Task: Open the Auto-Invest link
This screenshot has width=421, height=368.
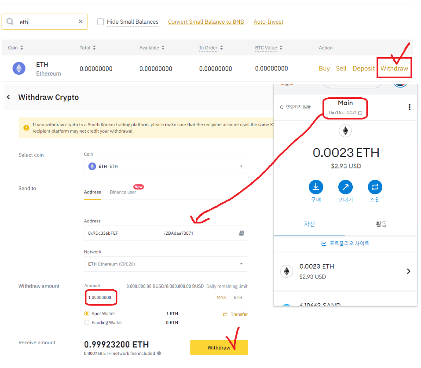Action: coord(268,22)
